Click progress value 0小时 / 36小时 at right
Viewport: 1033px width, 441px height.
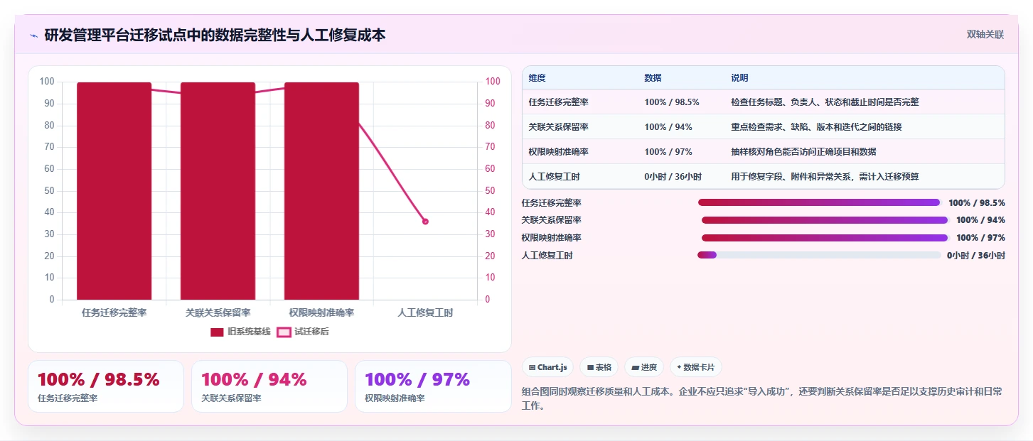[975, 255]
